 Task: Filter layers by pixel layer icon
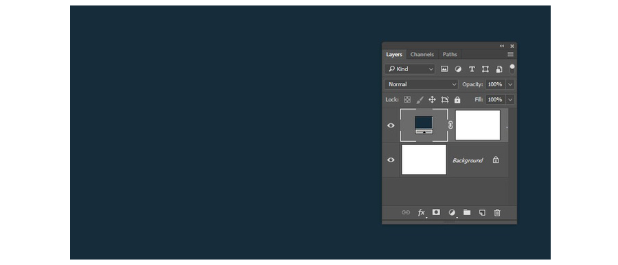444,68
